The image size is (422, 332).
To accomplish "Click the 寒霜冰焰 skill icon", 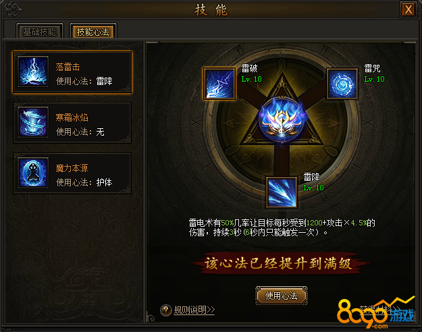I will (33, 122).
